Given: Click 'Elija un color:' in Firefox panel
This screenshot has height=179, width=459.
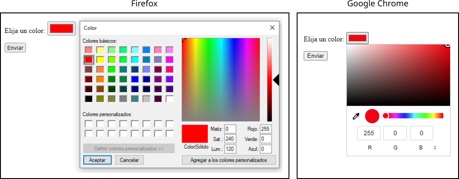Looking at the screenshot, I should pos(24,30).
